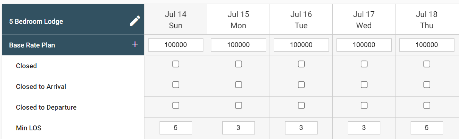Enable Closed to Arrival for Jul 18
Screen dimensions: 459x139
point(427,85)
